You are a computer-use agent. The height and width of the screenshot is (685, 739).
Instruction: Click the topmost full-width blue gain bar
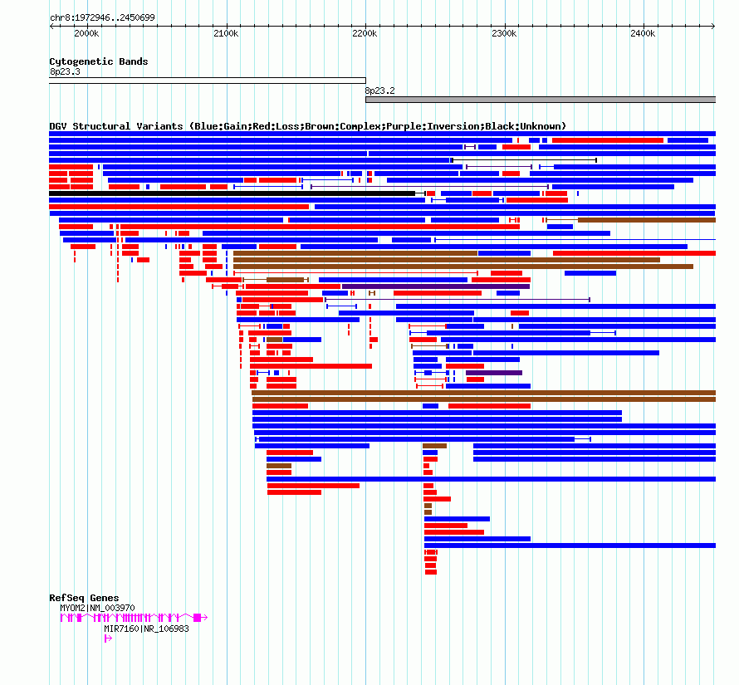[382, 134]
